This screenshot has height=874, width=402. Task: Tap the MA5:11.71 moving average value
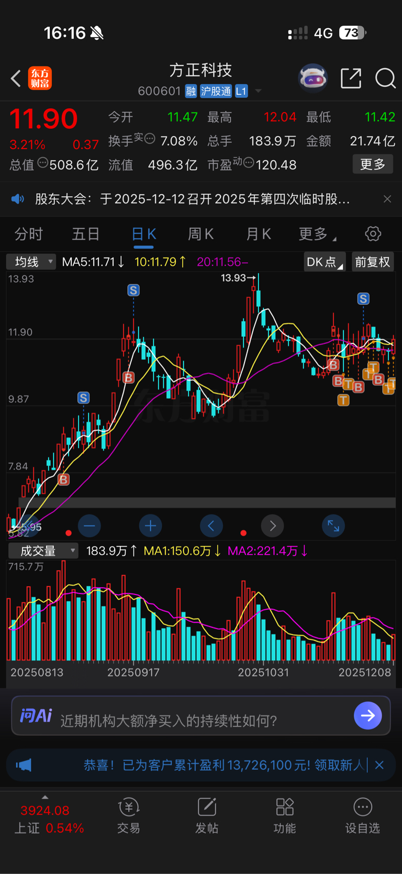point(93,262)
